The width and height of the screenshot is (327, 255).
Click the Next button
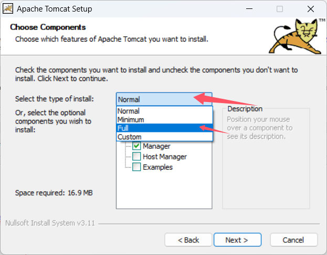pyautogui.click(x=237, y=240)
